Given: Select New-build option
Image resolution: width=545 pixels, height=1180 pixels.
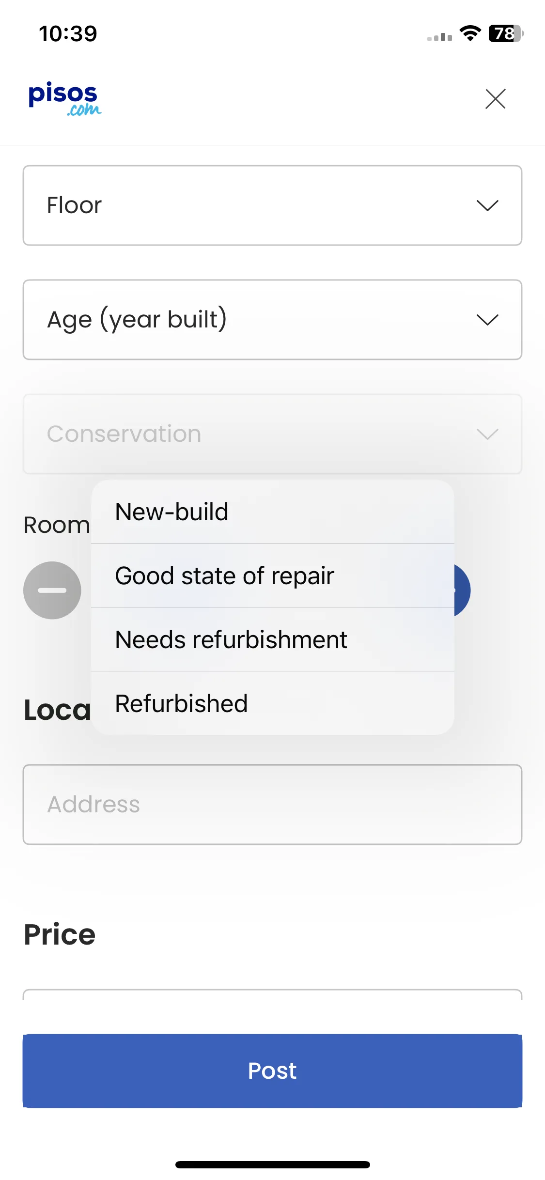Looking at the screenshot, I should point(273,512).
